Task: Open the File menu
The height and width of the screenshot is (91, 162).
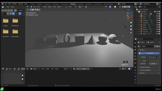Action: (x=6, y=4)
